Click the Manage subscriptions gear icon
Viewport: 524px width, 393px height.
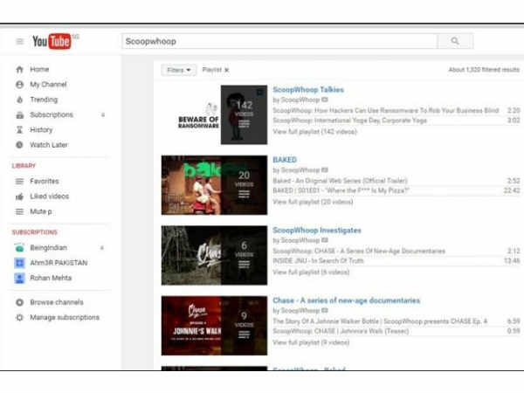coord(20,318)
